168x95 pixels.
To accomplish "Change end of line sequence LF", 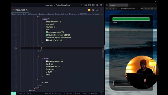I will (64, 93).
